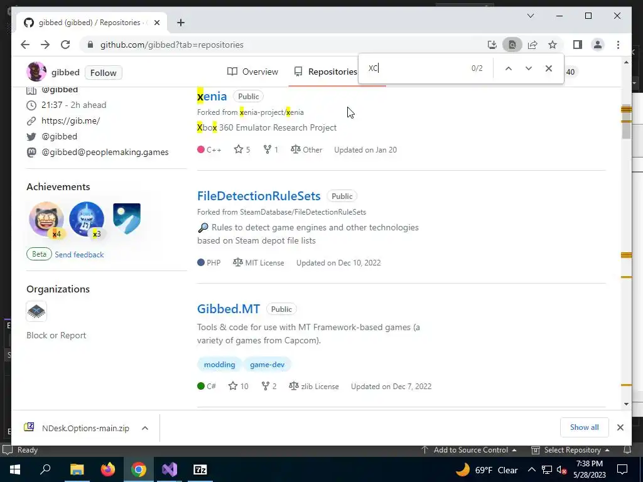Open the FileDetectionRuleSets repository
This screenshot has height=482, width=643.
[259, 196]
